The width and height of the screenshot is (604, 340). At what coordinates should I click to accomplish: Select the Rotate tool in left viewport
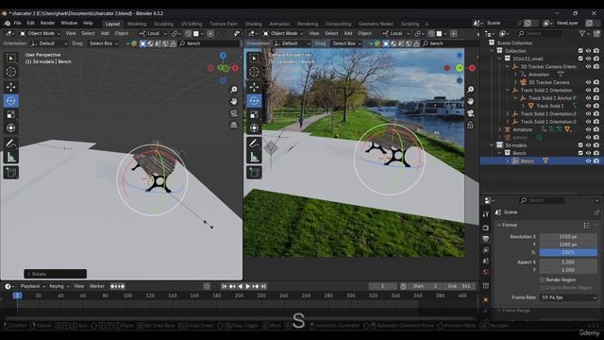(x=10, y=101)
